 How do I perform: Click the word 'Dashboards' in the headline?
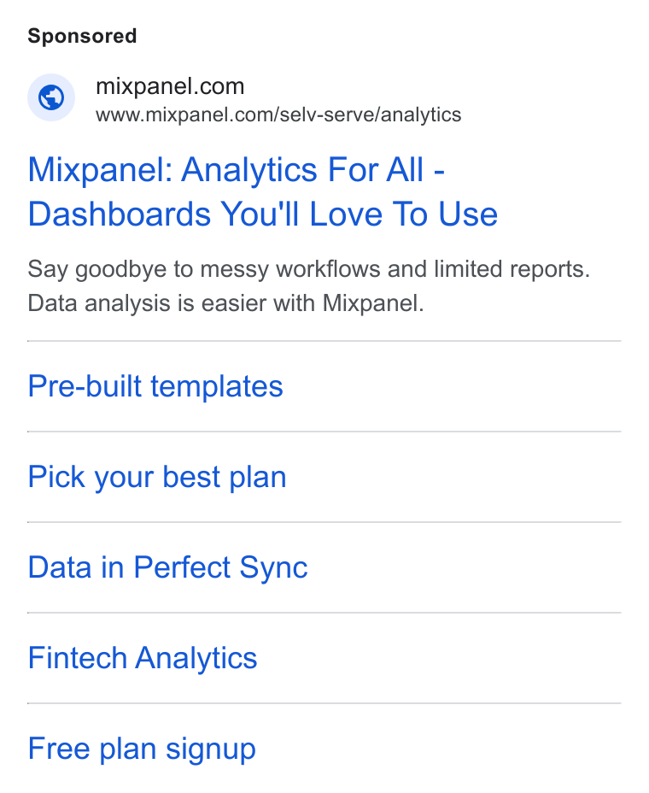(x=120, y=214)
